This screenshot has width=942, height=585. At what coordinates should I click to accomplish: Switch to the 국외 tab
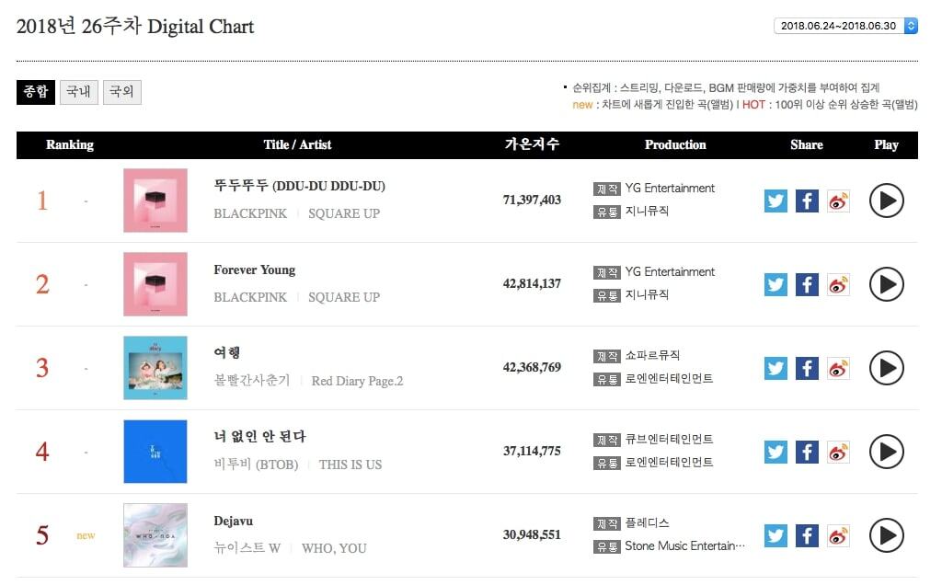click(121, 92)
